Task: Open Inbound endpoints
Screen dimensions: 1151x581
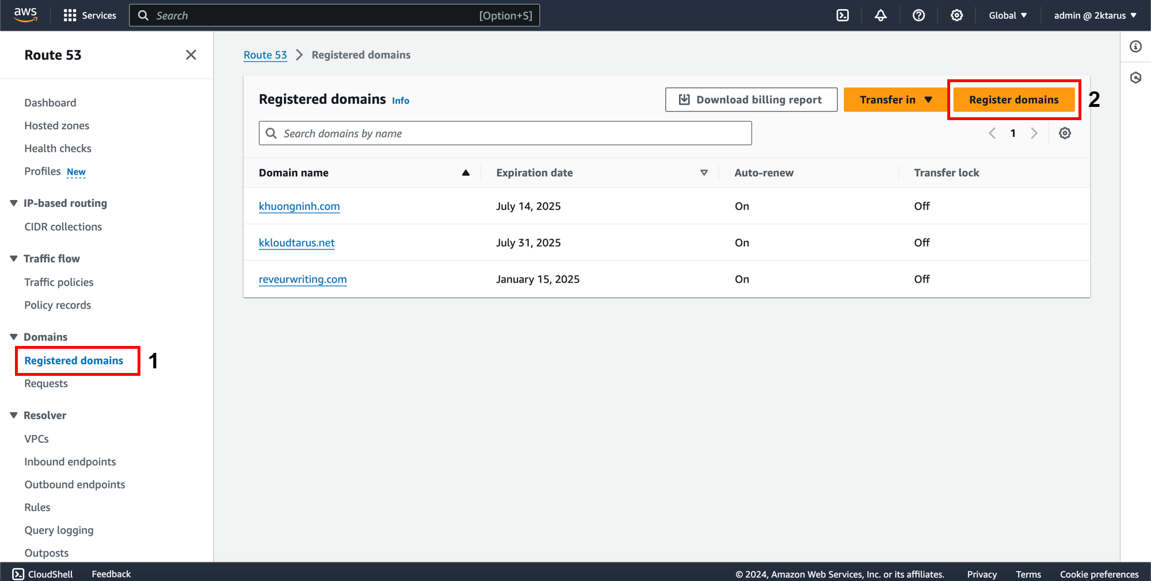Action: (70, 461)
